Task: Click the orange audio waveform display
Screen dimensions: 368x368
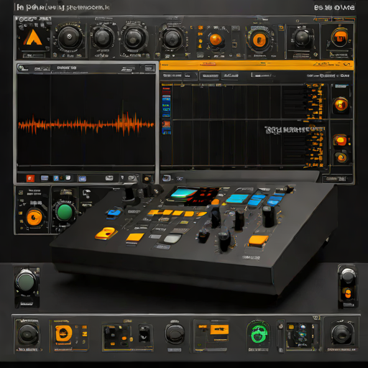Action: pos(86,124)
